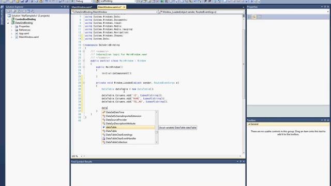Click the 'using System.Data;' line
The height and width of the screenshot is (186, 331).
click(x=97, y=39)
